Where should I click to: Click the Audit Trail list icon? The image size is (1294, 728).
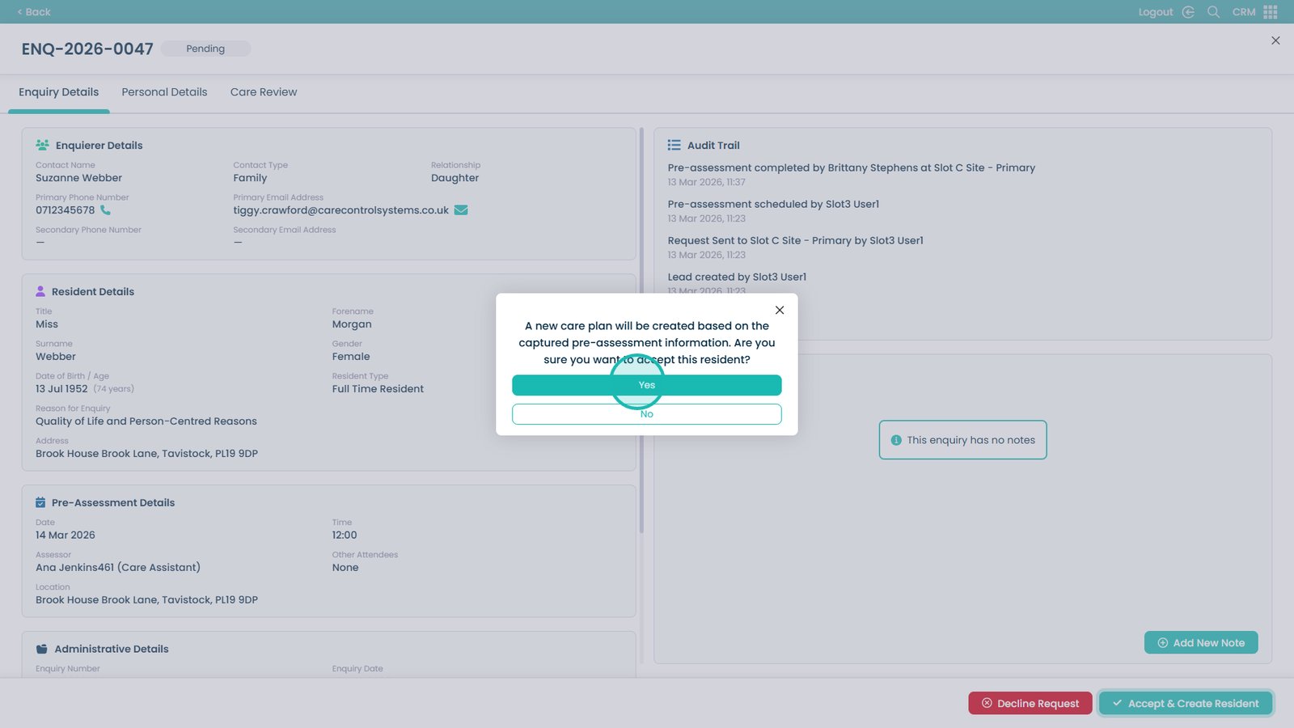(674, 146)
